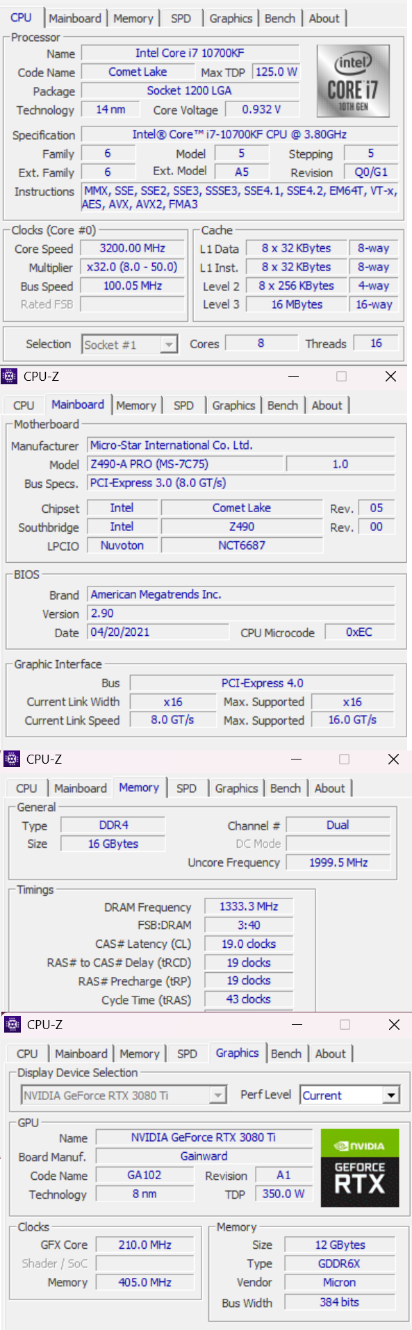The image size is (412, 1330).
Task: Open Memory tab in the Graphics window
Action: pyautogui.click(x=139, y=1053)
